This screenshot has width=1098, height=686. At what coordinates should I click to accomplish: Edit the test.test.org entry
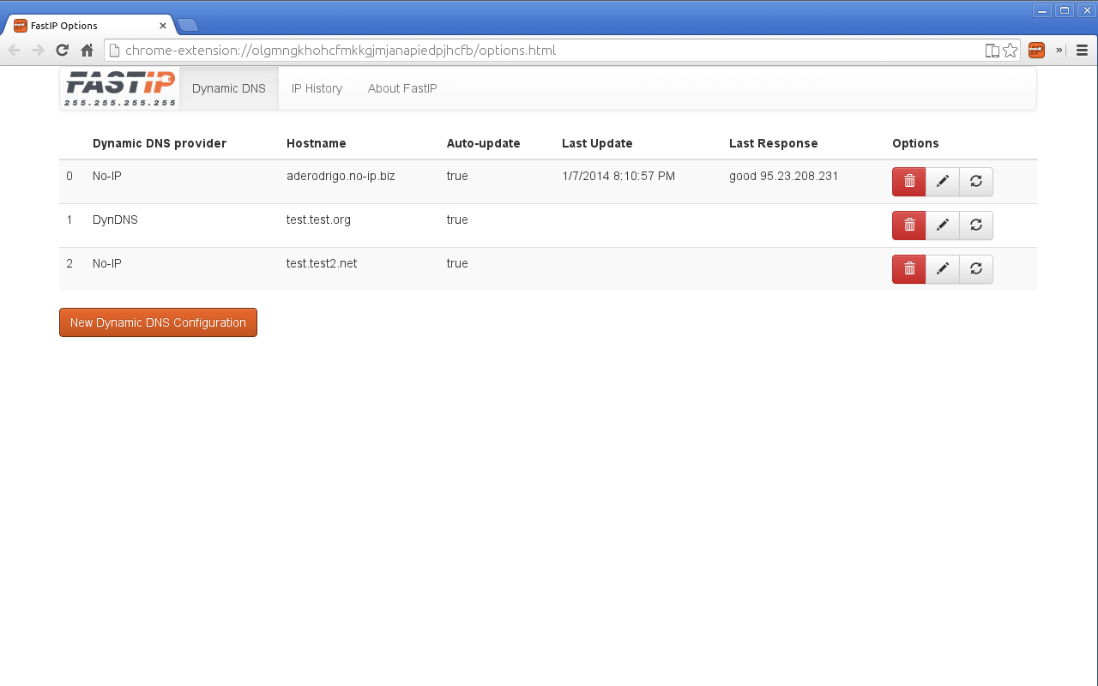[943, 226]
